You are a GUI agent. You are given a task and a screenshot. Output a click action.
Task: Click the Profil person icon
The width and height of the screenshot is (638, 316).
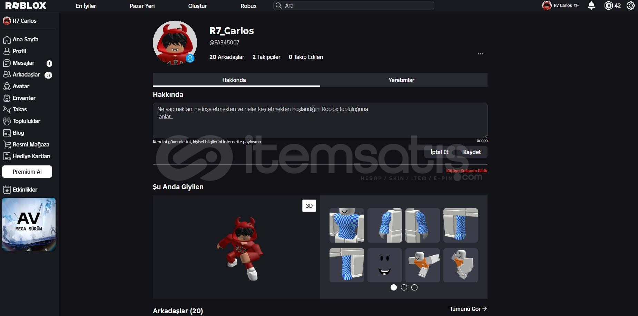(x=7, y=51)
